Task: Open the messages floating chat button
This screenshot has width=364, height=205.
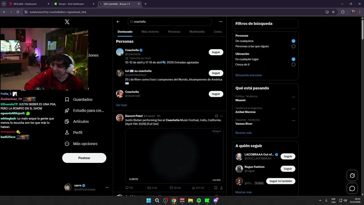Action: tap(352, 188)
